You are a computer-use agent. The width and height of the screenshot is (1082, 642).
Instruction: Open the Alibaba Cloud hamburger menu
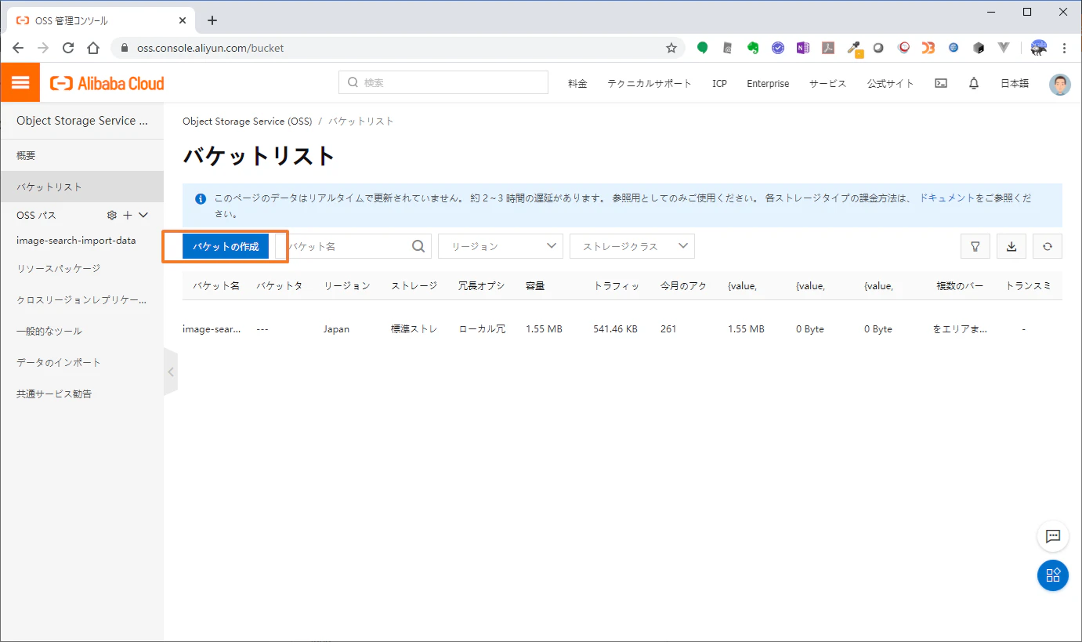tap(20, 83)
